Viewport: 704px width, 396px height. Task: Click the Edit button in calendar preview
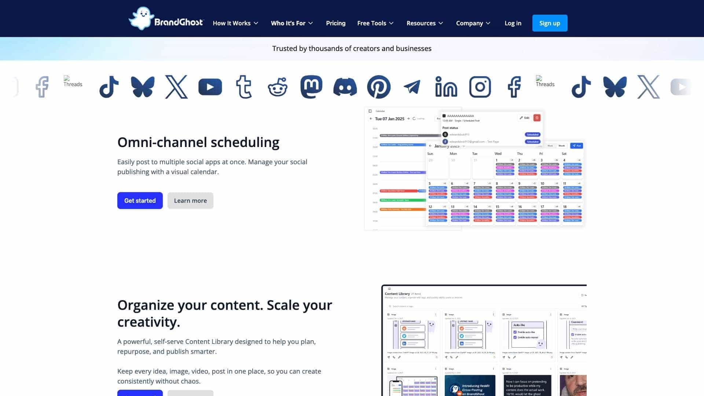click(524, 118)
